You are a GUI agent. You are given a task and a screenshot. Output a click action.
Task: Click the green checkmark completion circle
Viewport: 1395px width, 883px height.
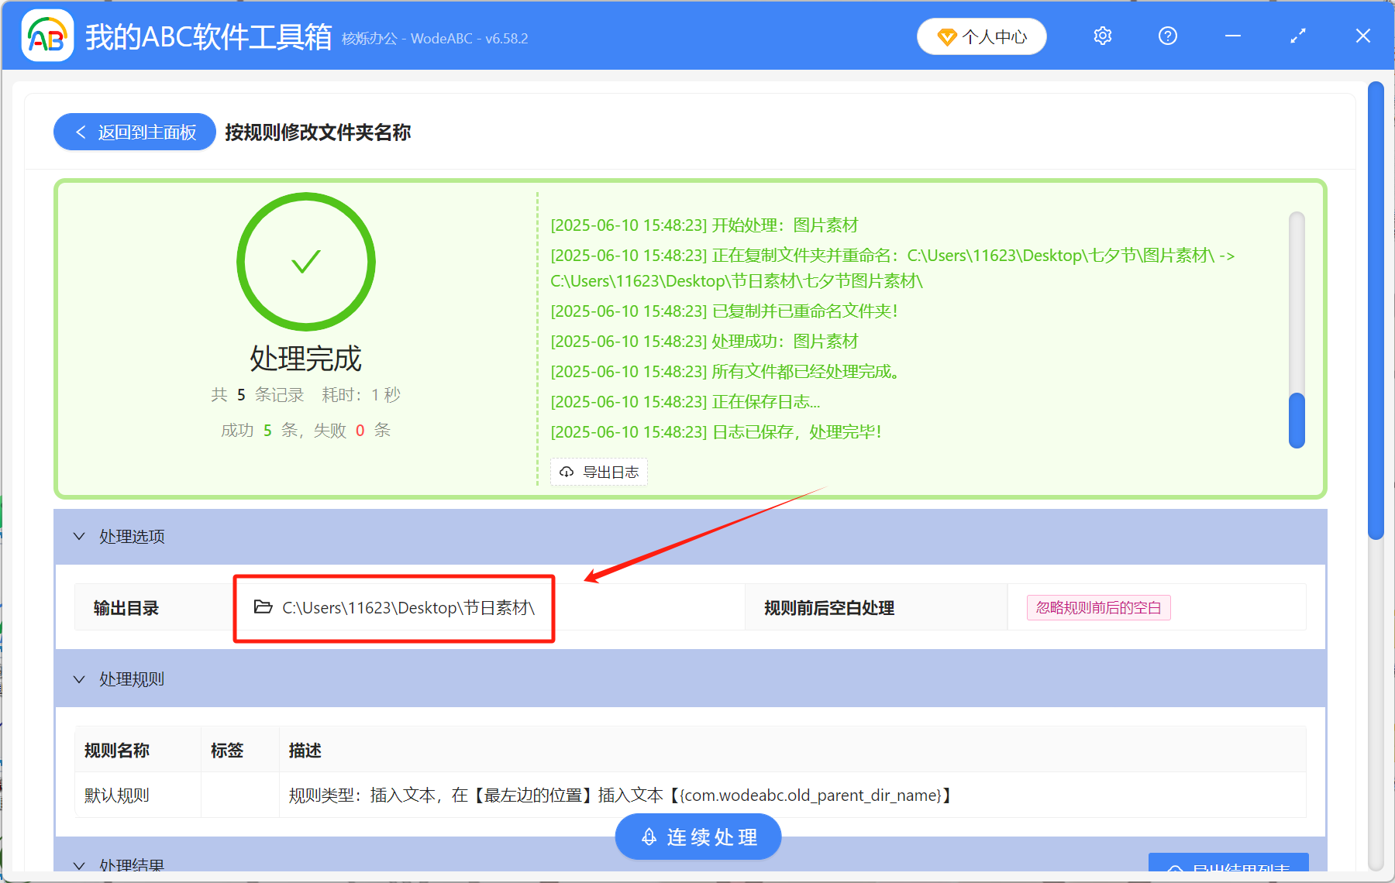pos(305,262)
